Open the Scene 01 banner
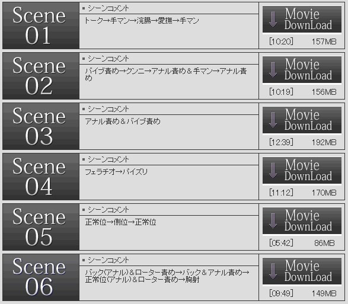The height and width of the screenshot is (304, 348). point(41,25)
